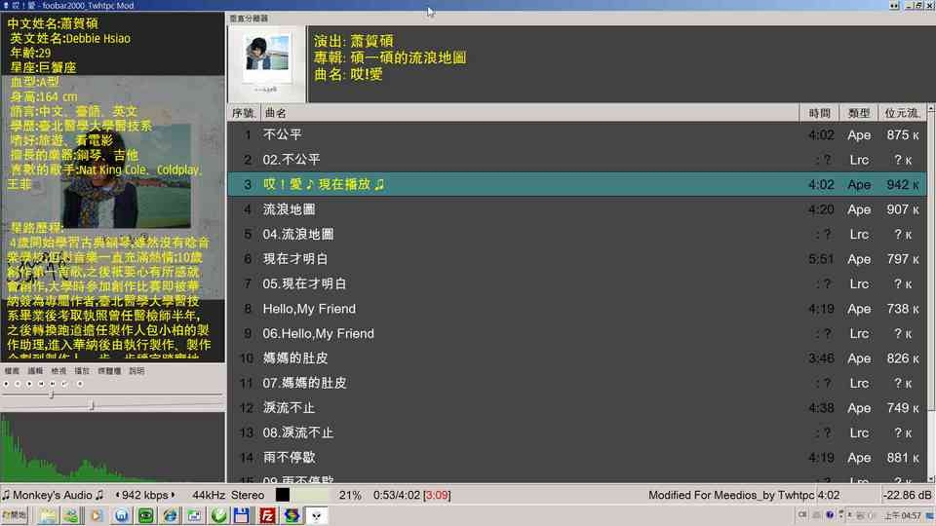Open the 編輯 menu

pos(35,371)
